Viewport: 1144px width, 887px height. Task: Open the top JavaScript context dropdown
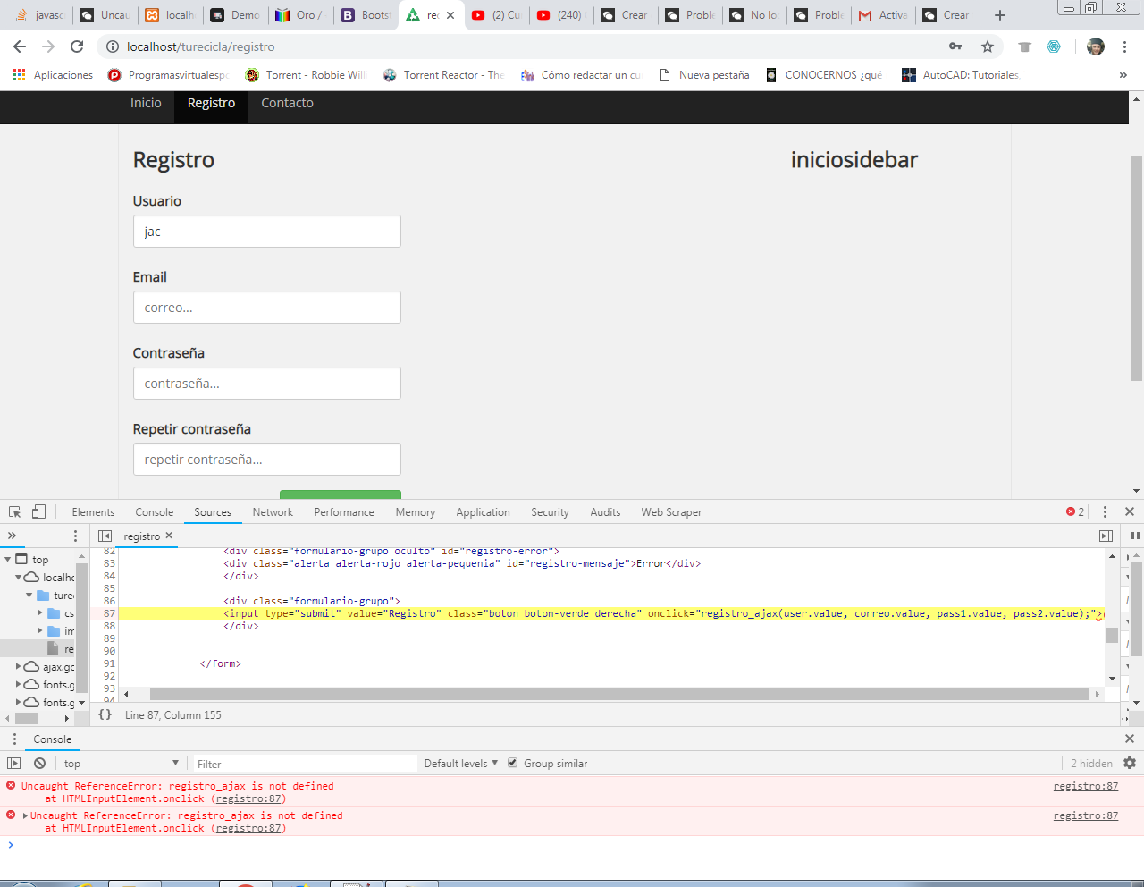[121, 764]
